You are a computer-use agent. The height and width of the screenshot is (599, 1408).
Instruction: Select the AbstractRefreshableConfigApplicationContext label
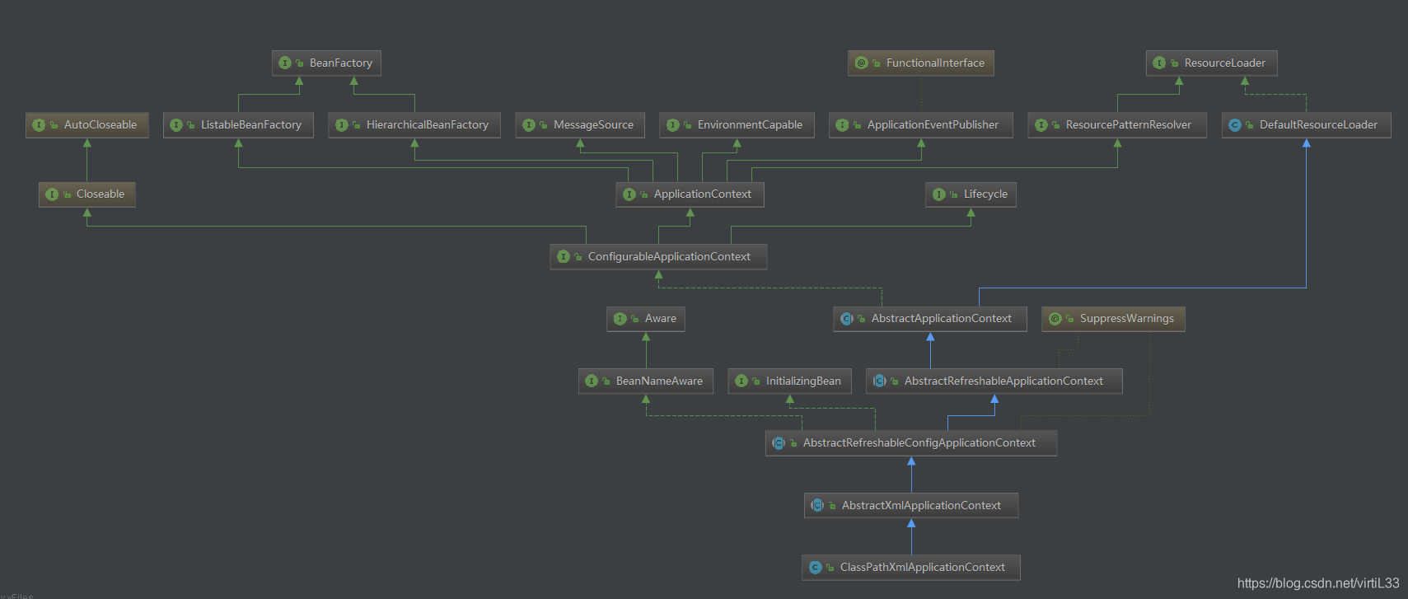point(919,443)
